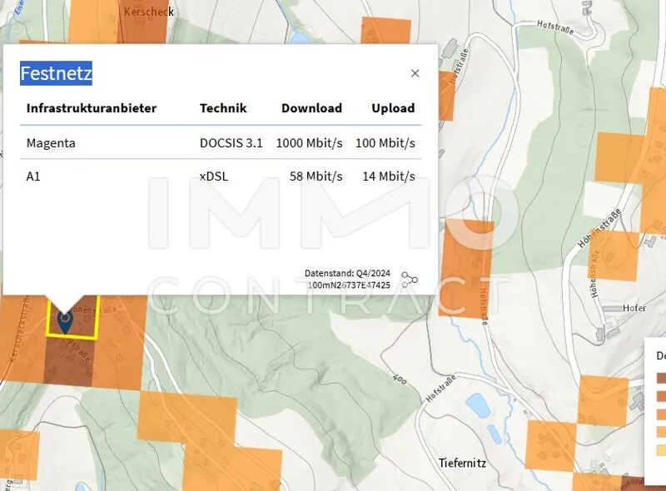Click the DOCSIS 3.1 technology cell
The height and width of the screenshot is (491, 666).
231,143
